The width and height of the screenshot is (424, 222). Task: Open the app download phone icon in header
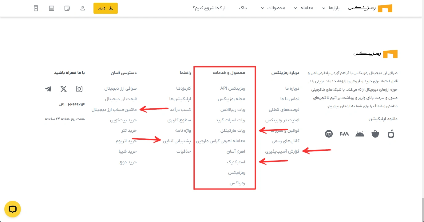[x=36, y=8]
